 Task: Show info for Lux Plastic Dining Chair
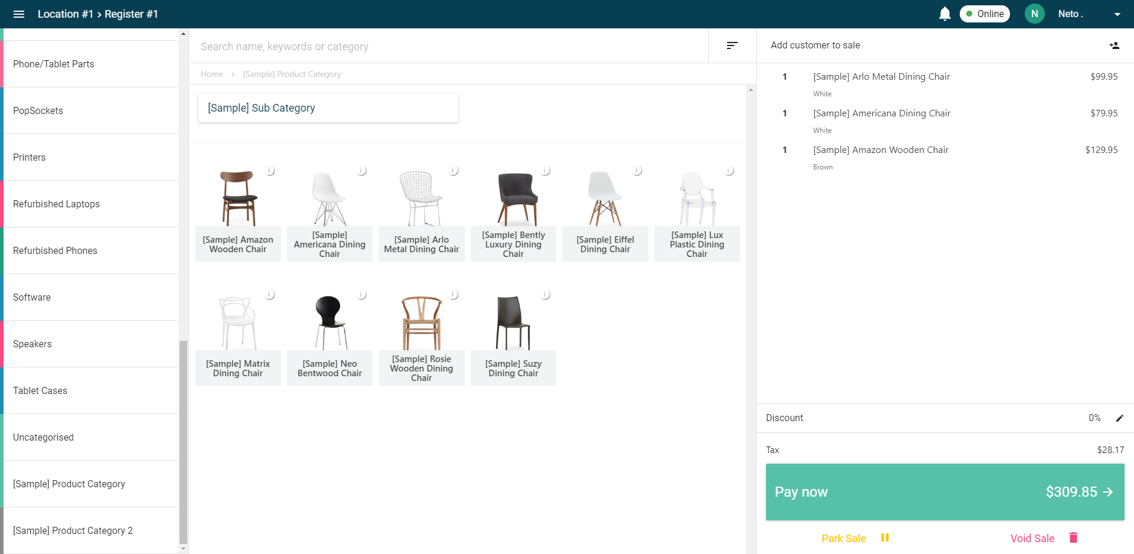coord(729,171)
